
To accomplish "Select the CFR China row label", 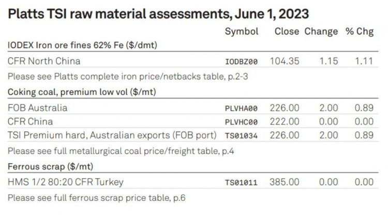I will (31, 121).
